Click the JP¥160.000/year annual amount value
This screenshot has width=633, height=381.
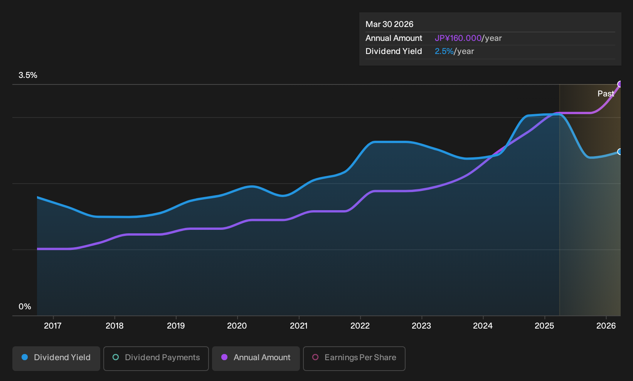pos(468,38)
